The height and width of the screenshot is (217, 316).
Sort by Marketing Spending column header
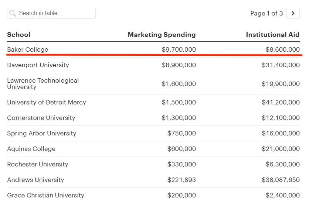pos(162,35)
